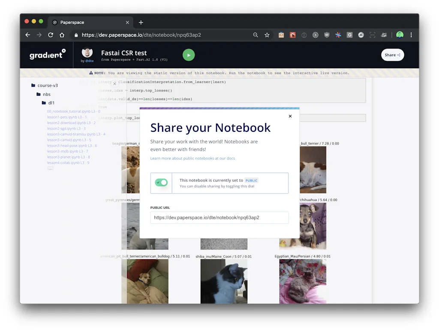439x330 pixels.
Task: Open Chrome's three-dot menu
Action: click(x=411, y=35)
